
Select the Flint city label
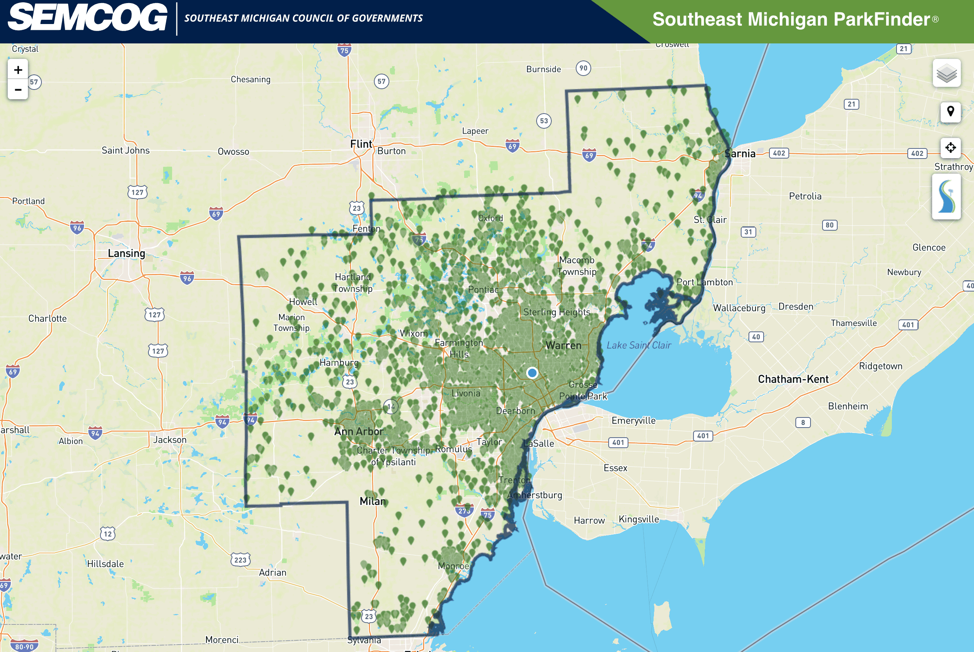pos(361,144)
